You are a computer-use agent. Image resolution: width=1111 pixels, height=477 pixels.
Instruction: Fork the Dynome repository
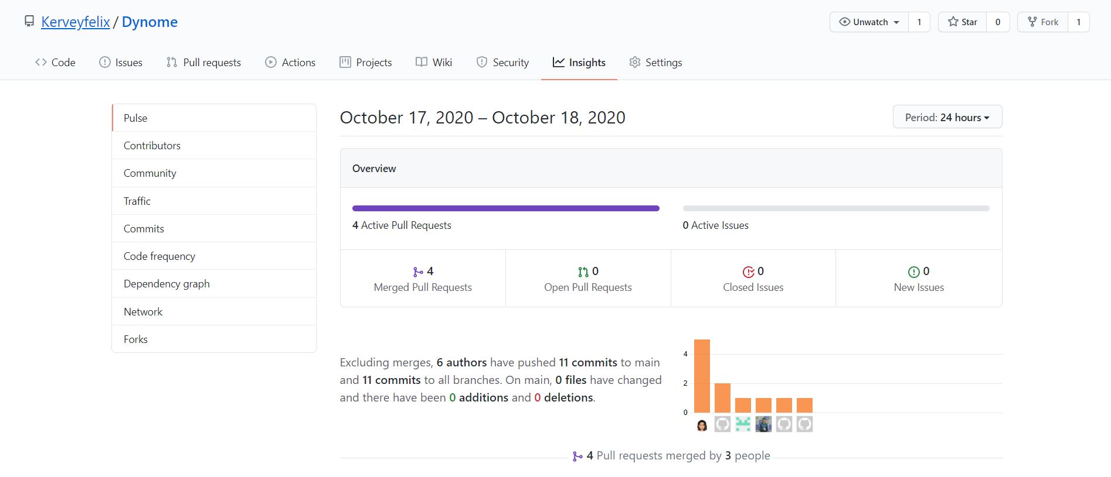pyautogui.click(x=1043, y=22)
